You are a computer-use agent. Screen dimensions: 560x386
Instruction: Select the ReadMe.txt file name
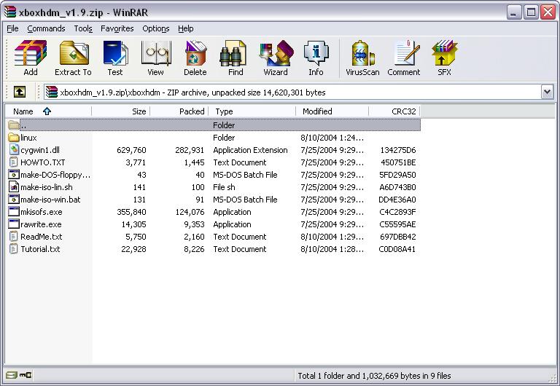[42, 237]
